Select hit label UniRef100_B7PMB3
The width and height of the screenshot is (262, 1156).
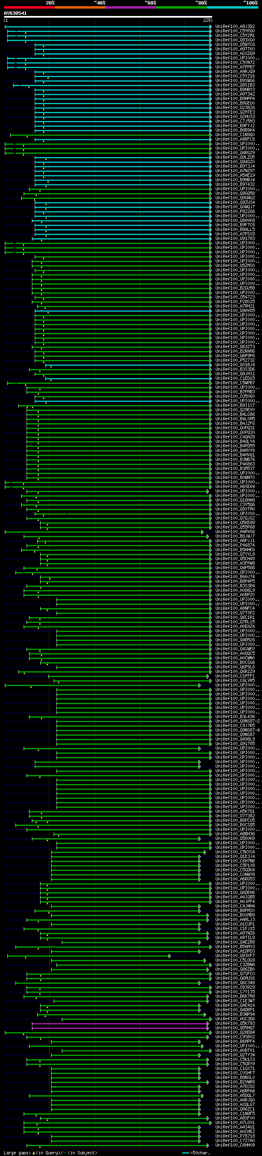235,392
